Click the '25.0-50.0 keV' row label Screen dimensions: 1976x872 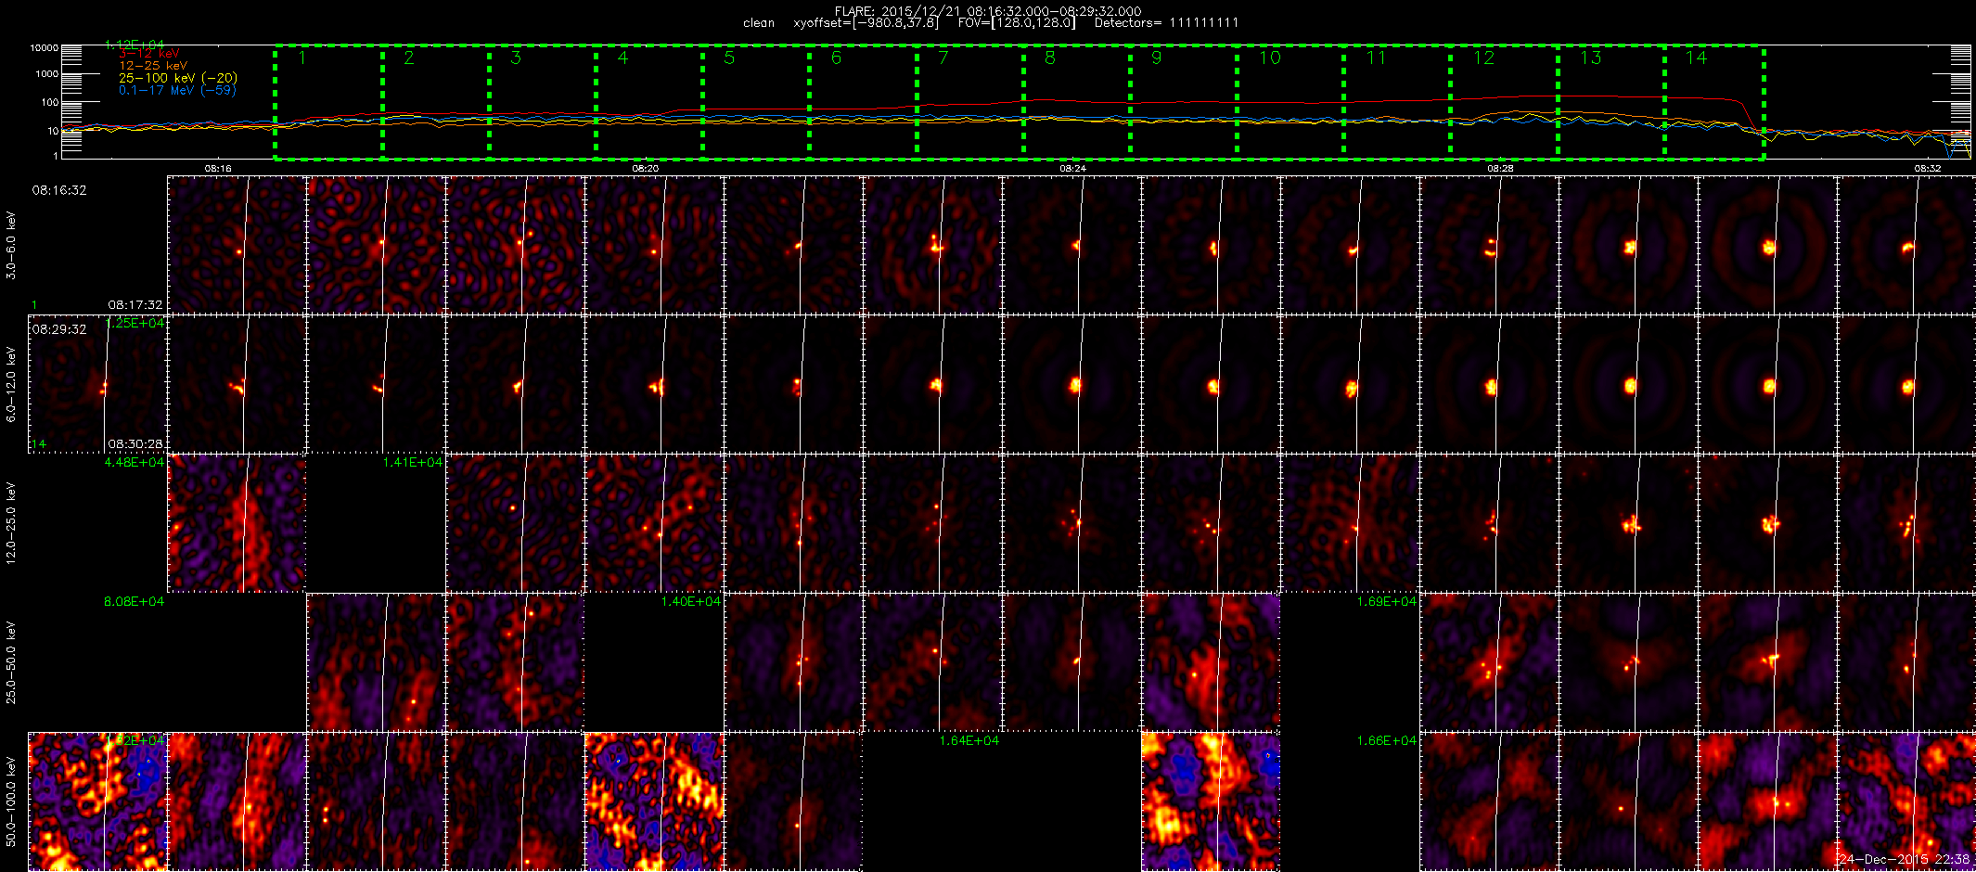[x=11, y=662]
